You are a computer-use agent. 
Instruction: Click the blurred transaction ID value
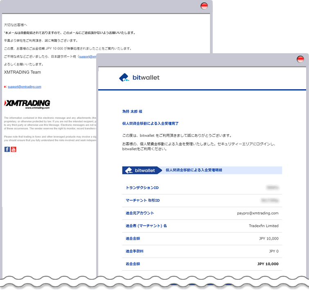(272, 188)
